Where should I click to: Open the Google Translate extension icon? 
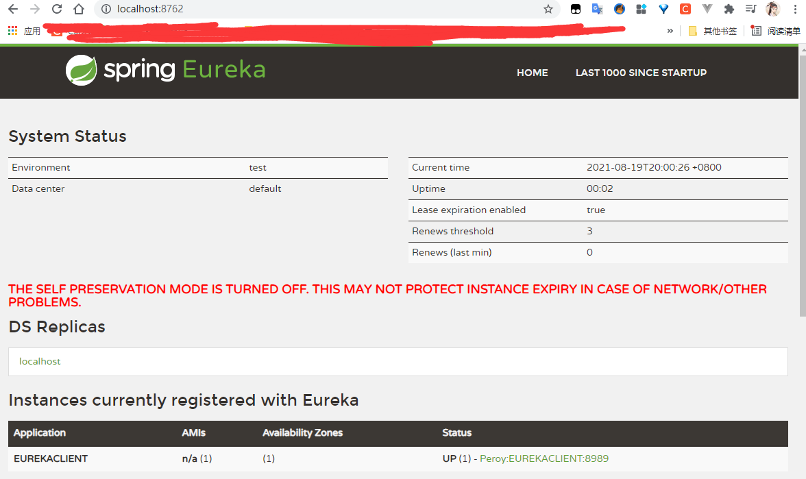(598, 9)
